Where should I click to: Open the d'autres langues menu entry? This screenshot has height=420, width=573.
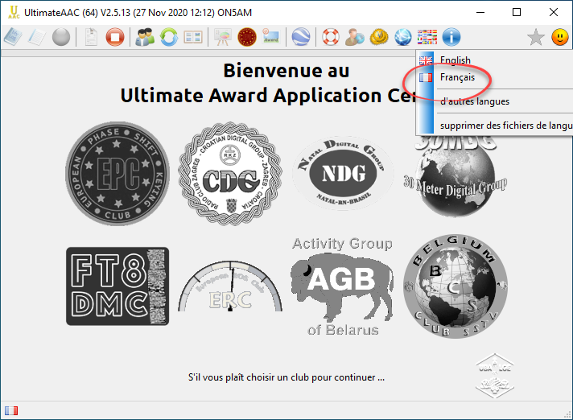point(494,101)
